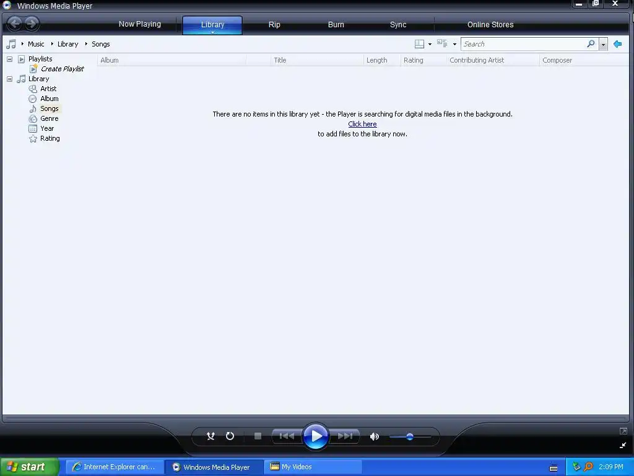Collapse the Playlists tree node
This screenshot has height=476, width=634.
pos(9,59)
